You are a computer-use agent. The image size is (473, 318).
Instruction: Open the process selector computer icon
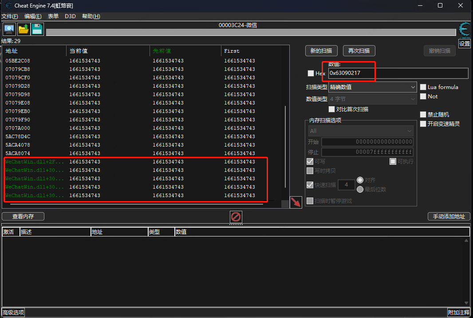(9, 29)
